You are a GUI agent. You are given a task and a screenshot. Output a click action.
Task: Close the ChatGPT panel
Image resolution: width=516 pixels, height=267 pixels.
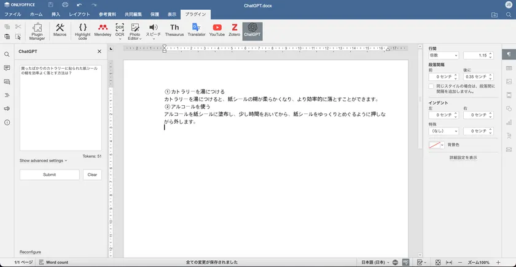point(100,52)
